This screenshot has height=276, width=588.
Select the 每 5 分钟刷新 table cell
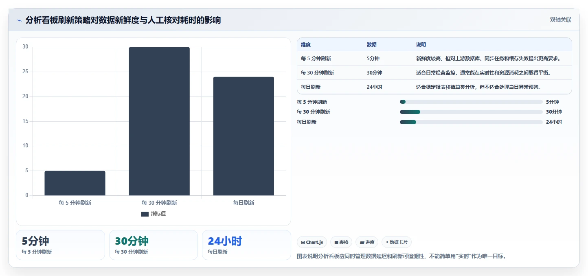[x=316, y=59]
